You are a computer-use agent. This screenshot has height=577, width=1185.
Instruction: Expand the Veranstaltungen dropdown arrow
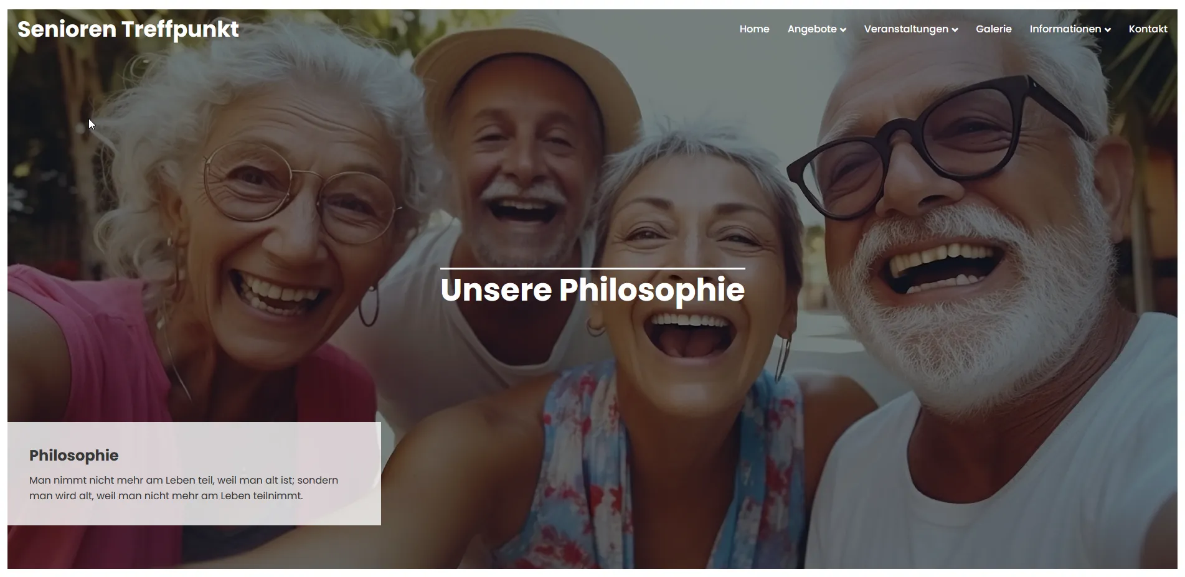(x=955, y=30)
